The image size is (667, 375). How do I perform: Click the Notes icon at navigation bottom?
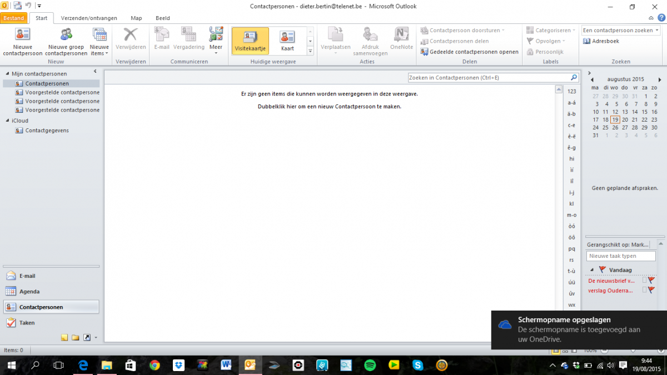coord(64,337)
